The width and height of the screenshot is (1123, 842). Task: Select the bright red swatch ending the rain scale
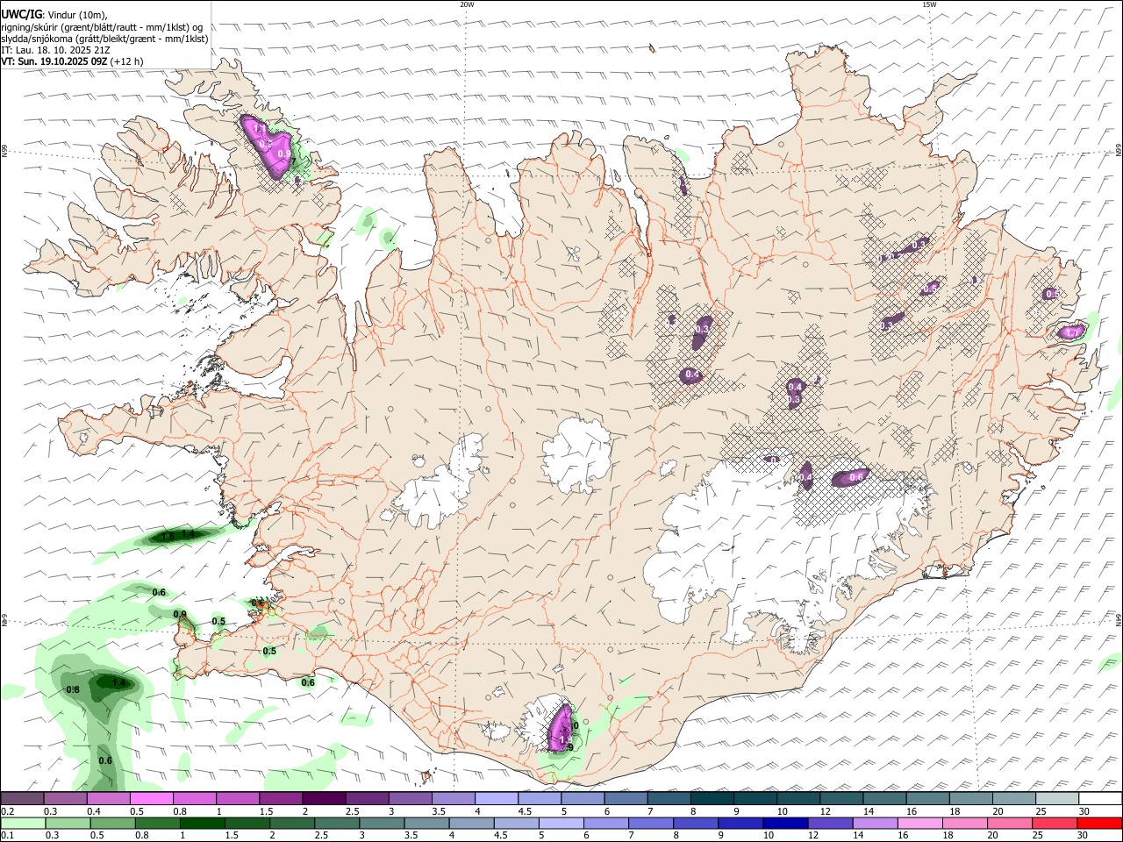pos(1098,824)
